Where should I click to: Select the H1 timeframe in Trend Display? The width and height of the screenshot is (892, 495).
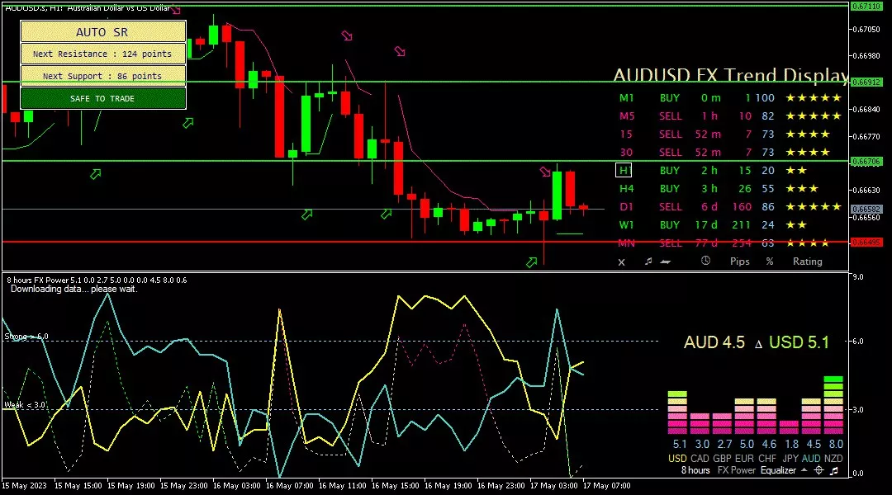(x=624, y=171)
